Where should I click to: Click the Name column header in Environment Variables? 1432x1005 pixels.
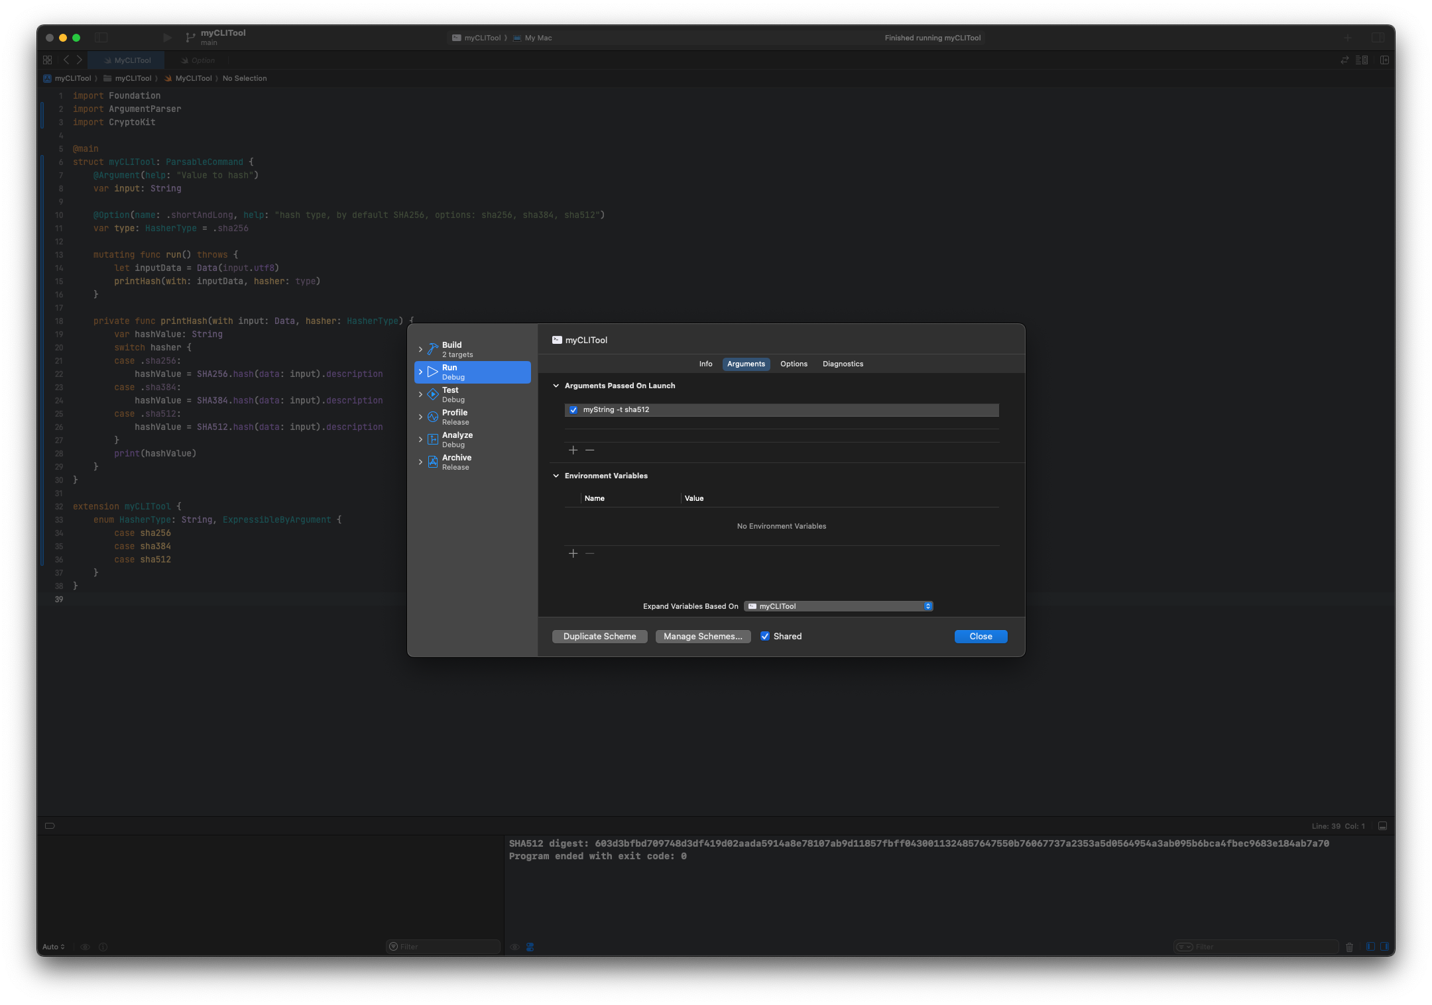click(594, 498)
